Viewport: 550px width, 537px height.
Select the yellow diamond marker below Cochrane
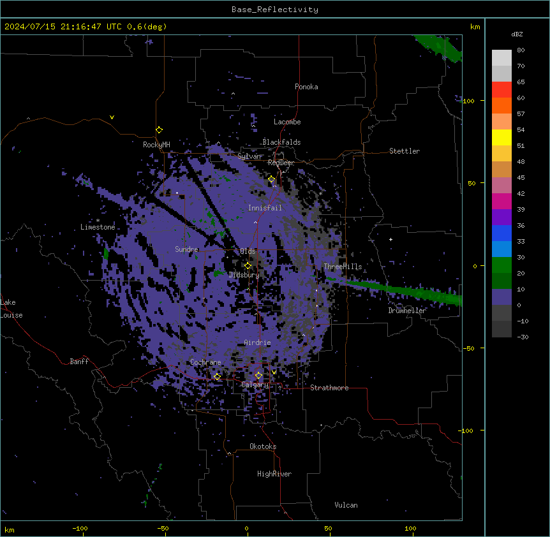pyautogui.click(x=218, y=377)
